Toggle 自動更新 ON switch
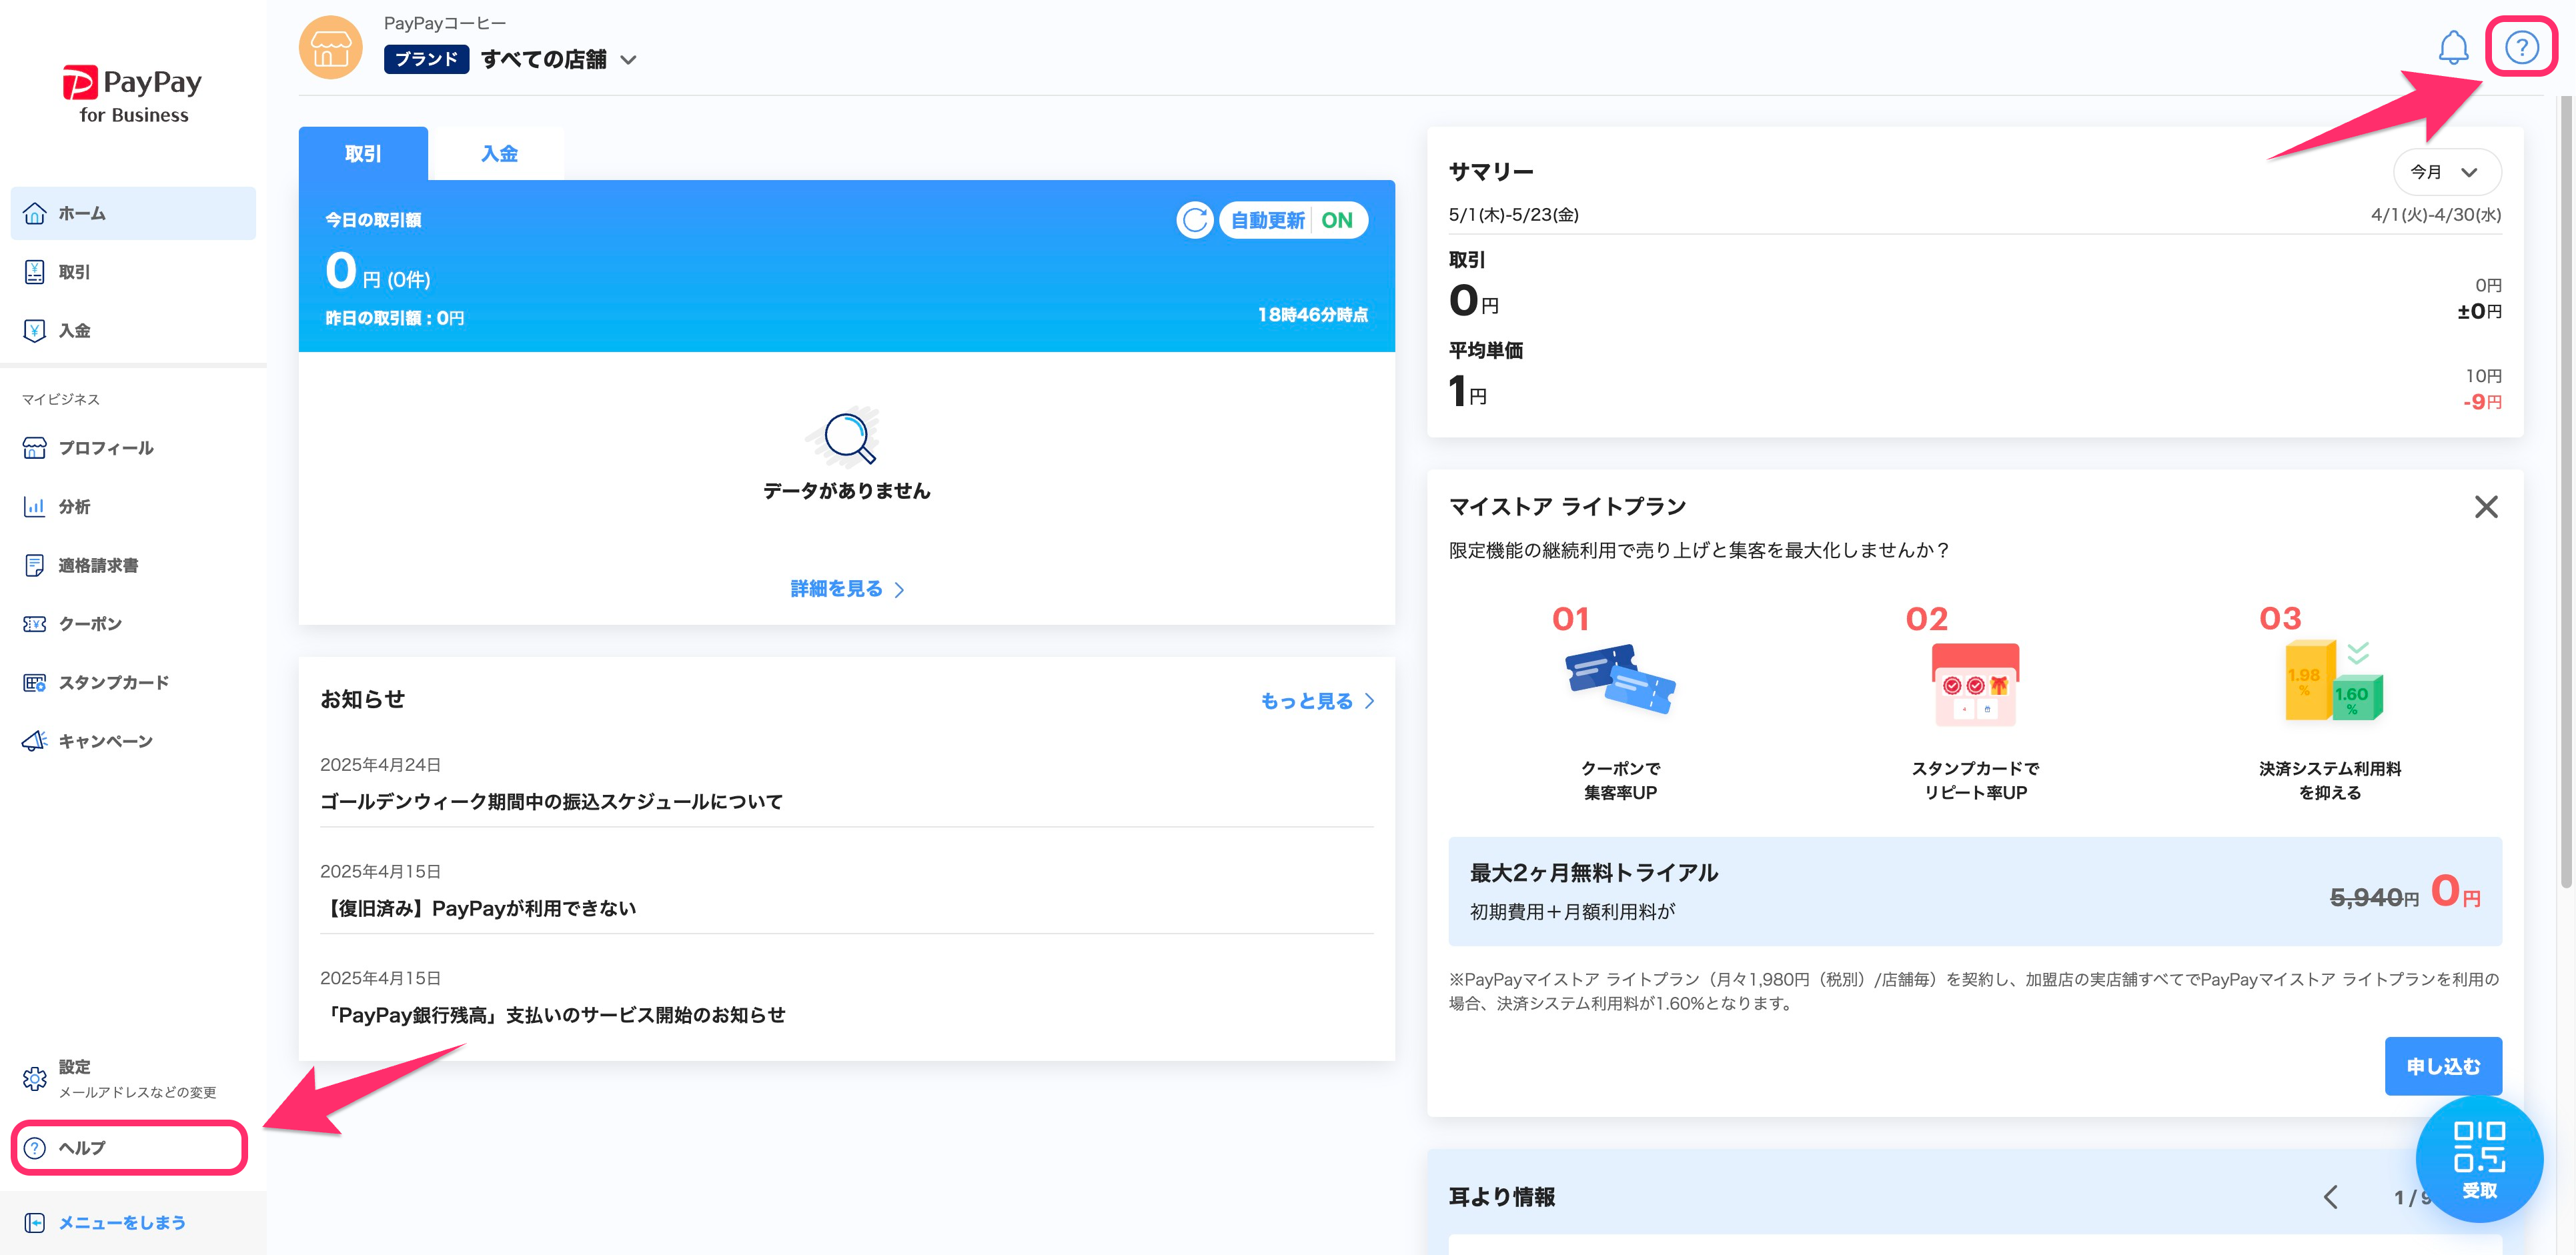 1293,220
